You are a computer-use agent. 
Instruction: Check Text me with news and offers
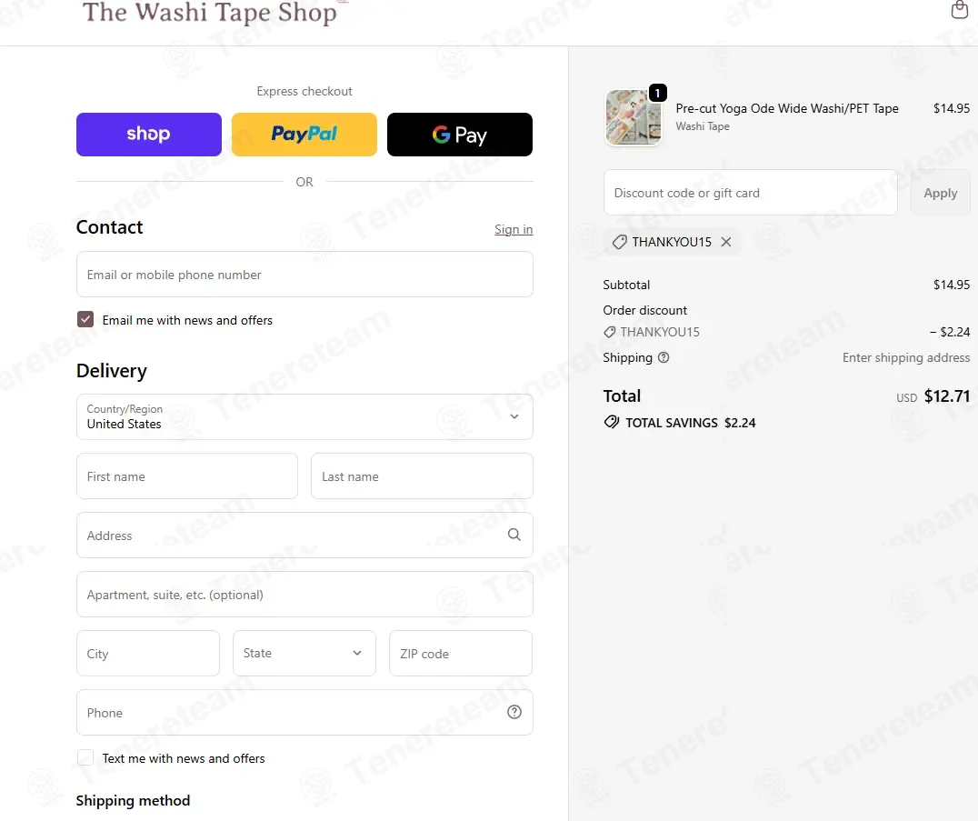click(85, 757)
